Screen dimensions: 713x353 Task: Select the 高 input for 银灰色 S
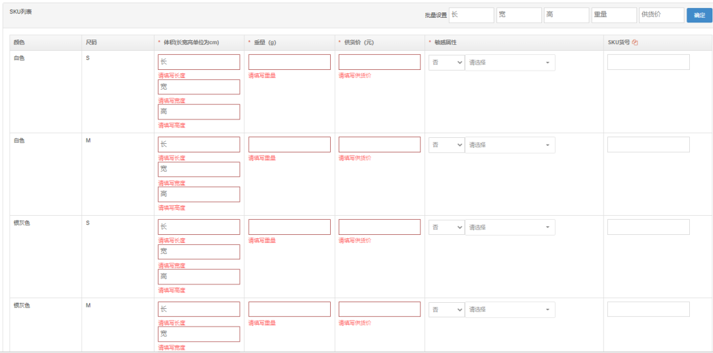[199, 276]
